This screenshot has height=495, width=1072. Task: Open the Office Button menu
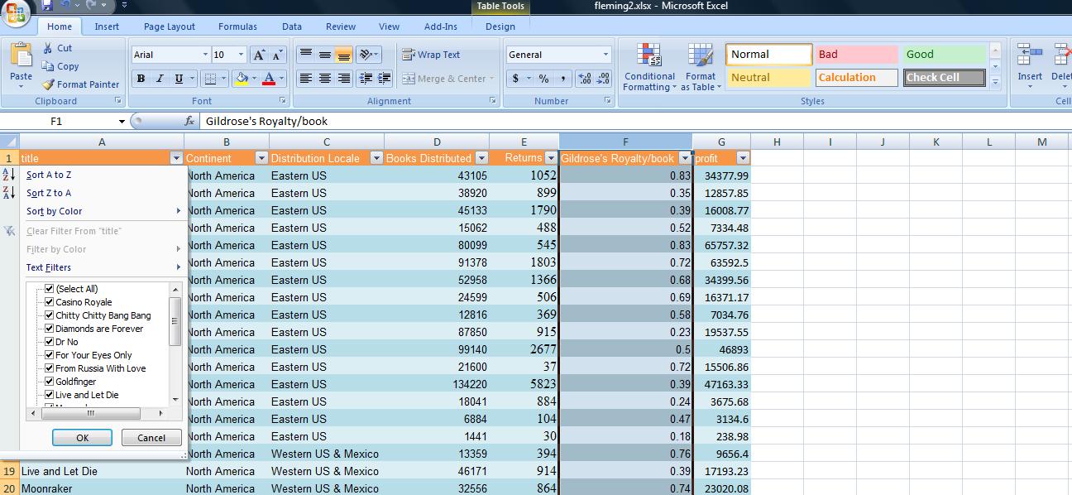(16, 12)
